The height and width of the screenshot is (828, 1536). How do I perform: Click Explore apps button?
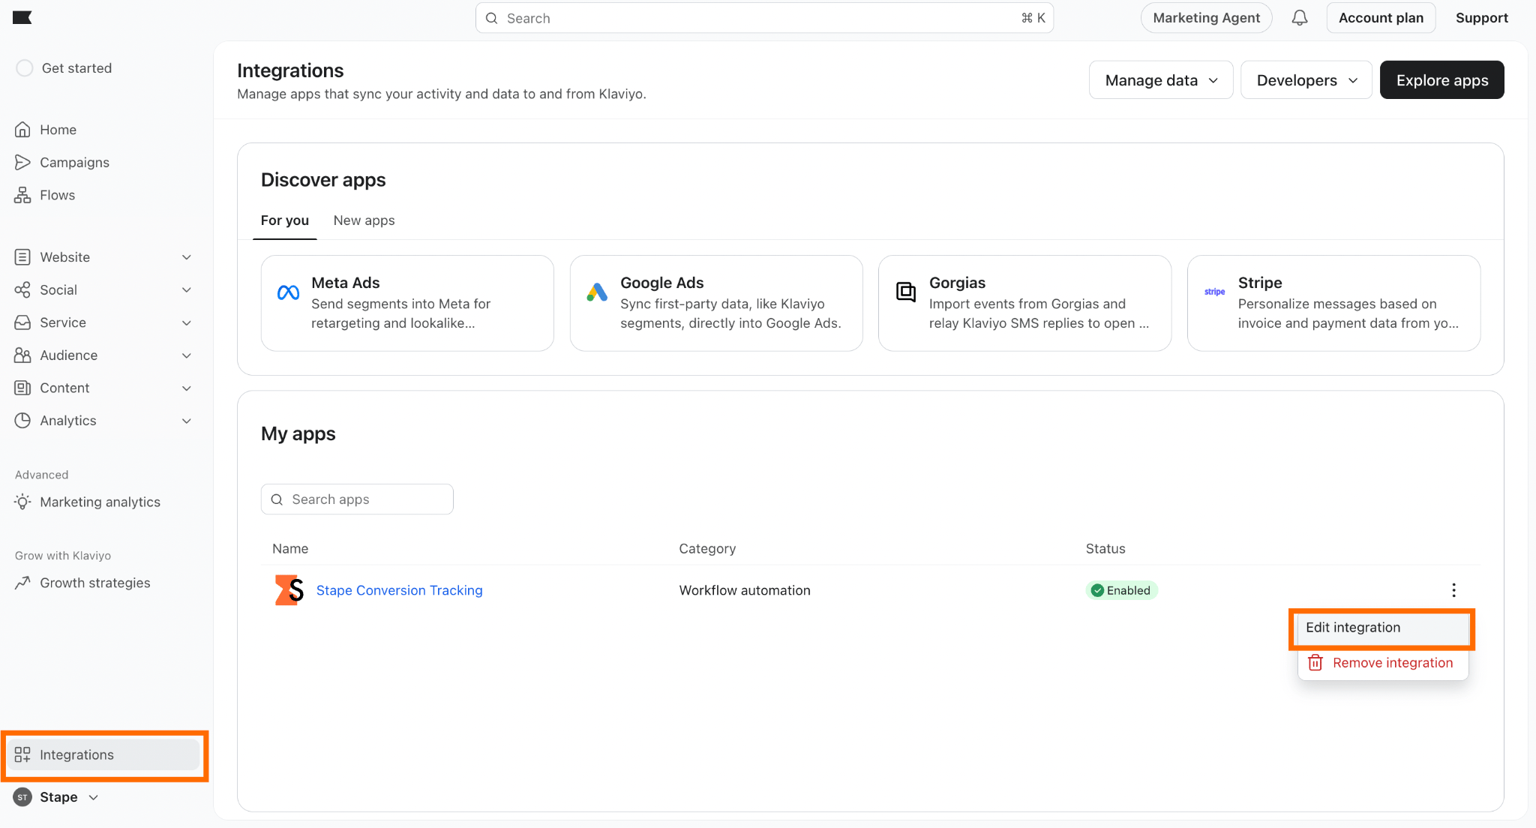pos(1441,80)
